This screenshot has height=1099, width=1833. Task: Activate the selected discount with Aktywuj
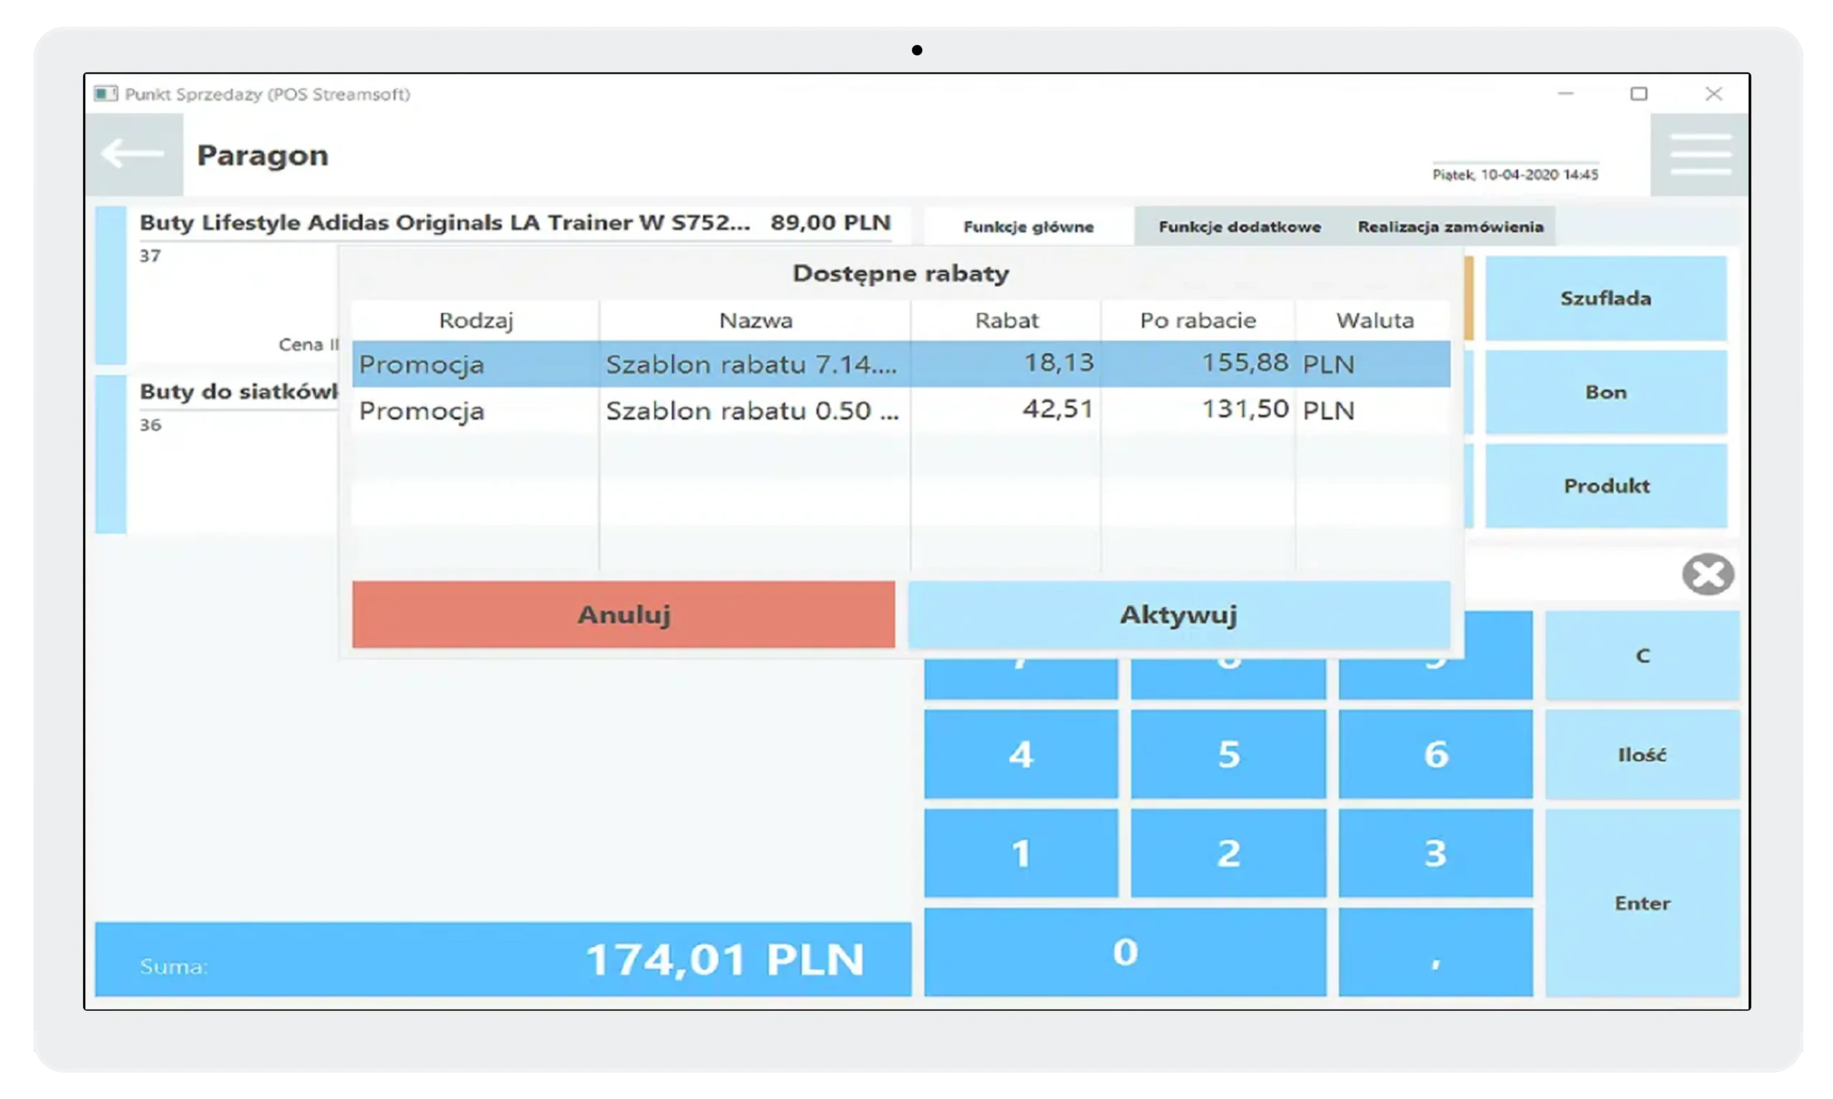1179,615
